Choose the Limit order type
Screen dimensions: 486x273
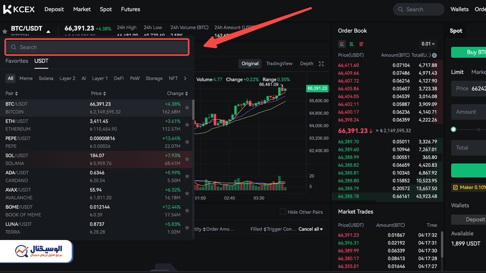click(457, 72)
